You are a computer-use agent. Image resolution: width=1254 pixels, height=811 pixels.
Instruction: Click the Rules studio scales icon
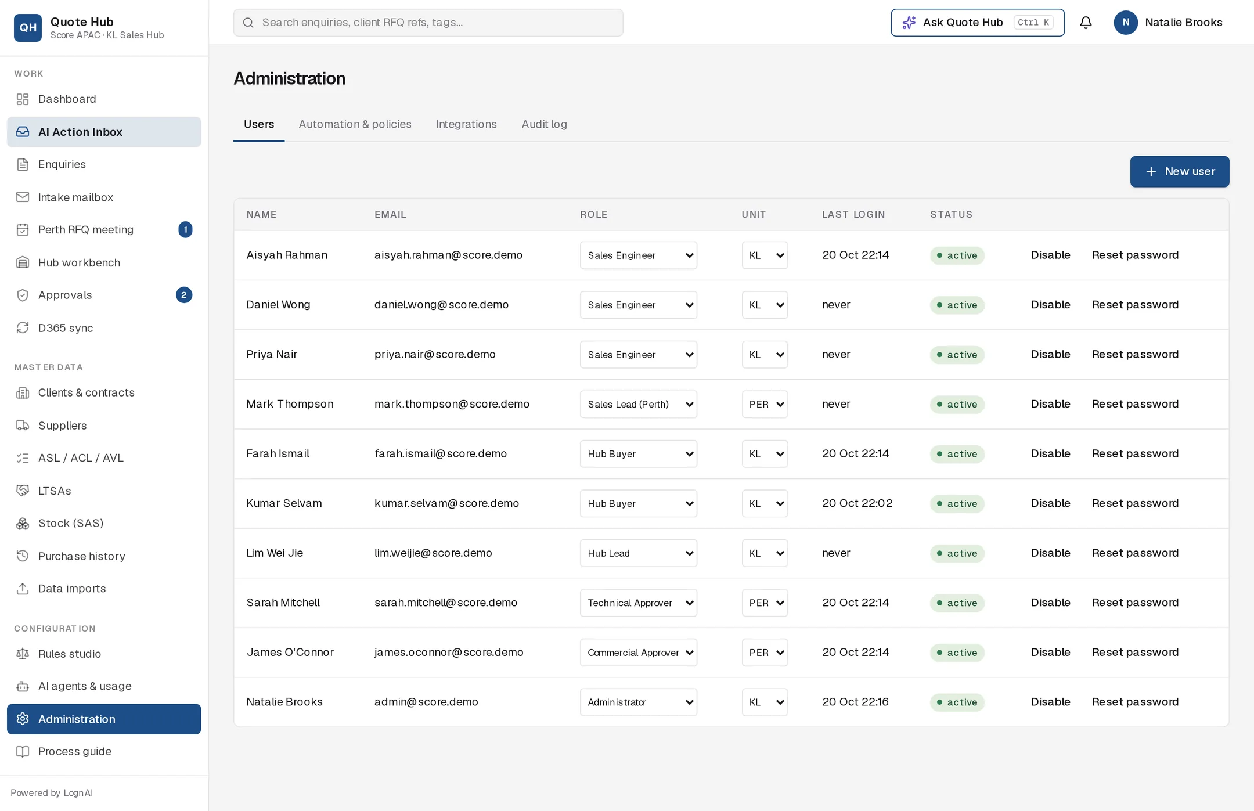coord(23,654)
